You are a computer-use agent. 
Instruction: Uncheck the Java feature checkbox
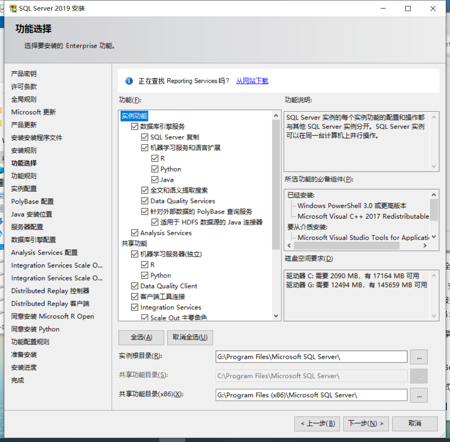[x=155, y=180]
